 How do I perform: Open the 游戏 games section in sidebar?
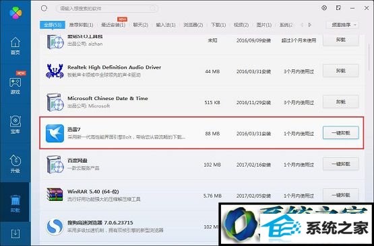pyautogui.click(x=15, y=85)
